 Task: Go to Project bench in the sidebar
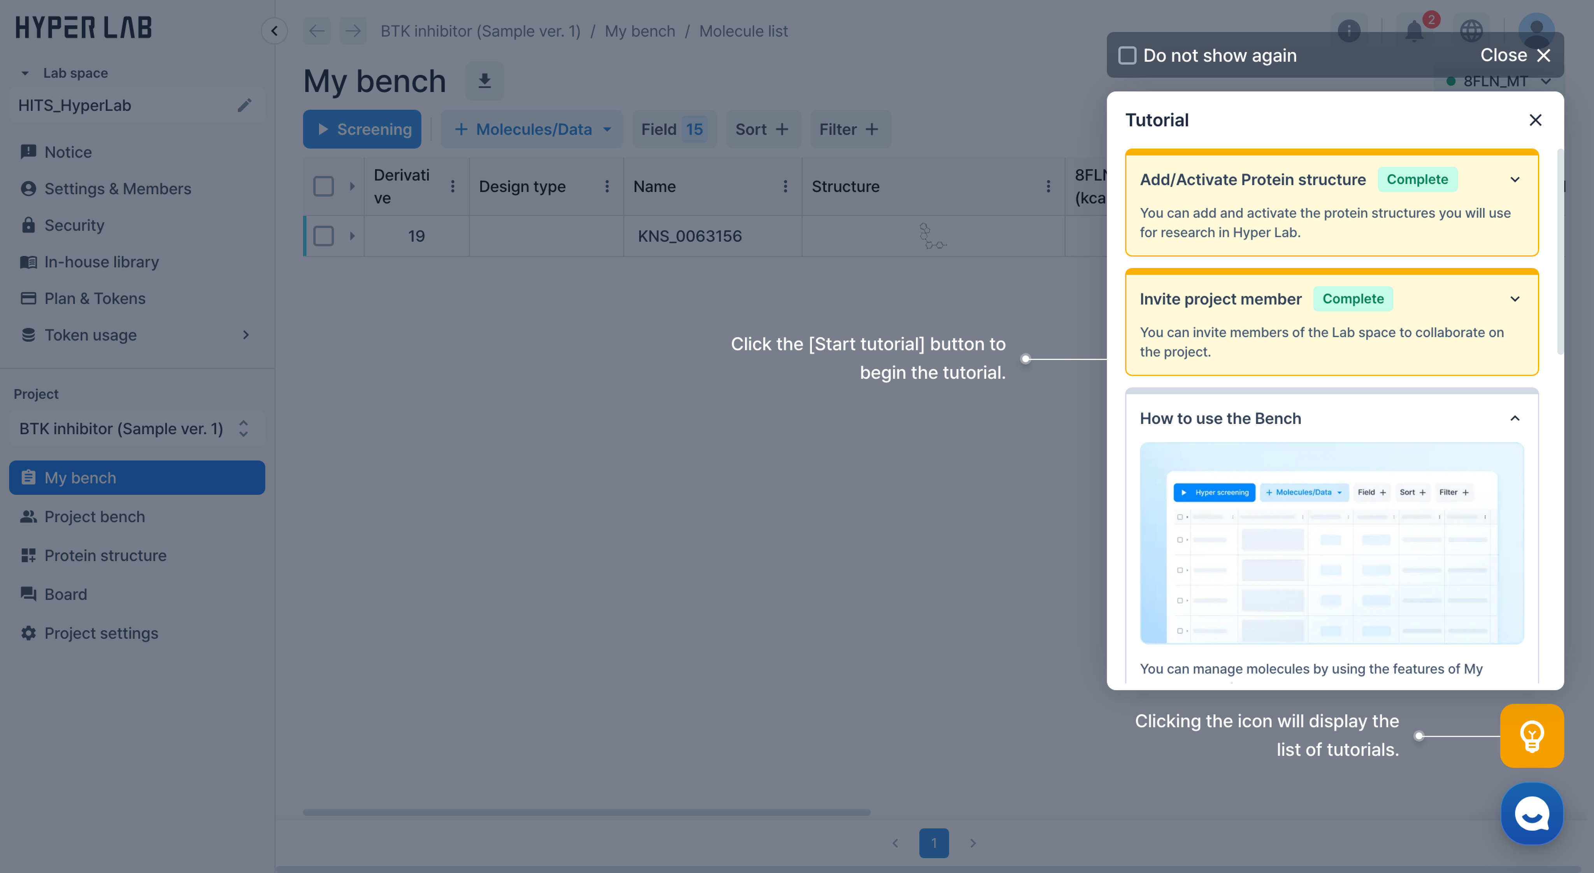(x=94, y=516)
